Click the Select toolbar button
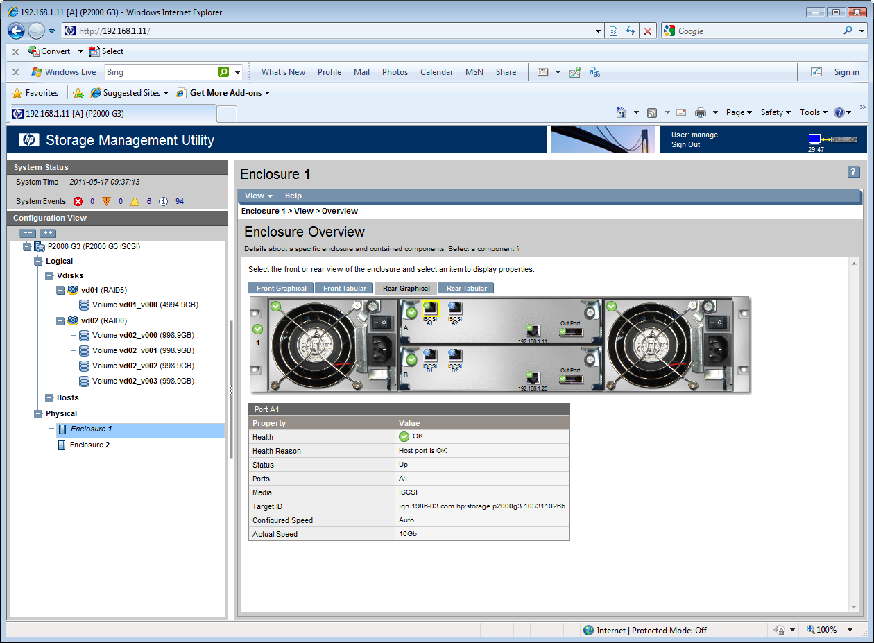 tap(106, 51)
